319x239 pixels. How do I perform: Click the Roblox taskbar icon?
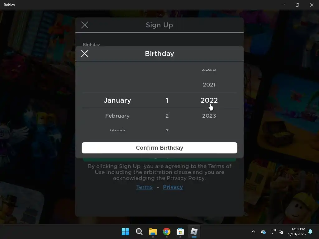coord(194,232)
